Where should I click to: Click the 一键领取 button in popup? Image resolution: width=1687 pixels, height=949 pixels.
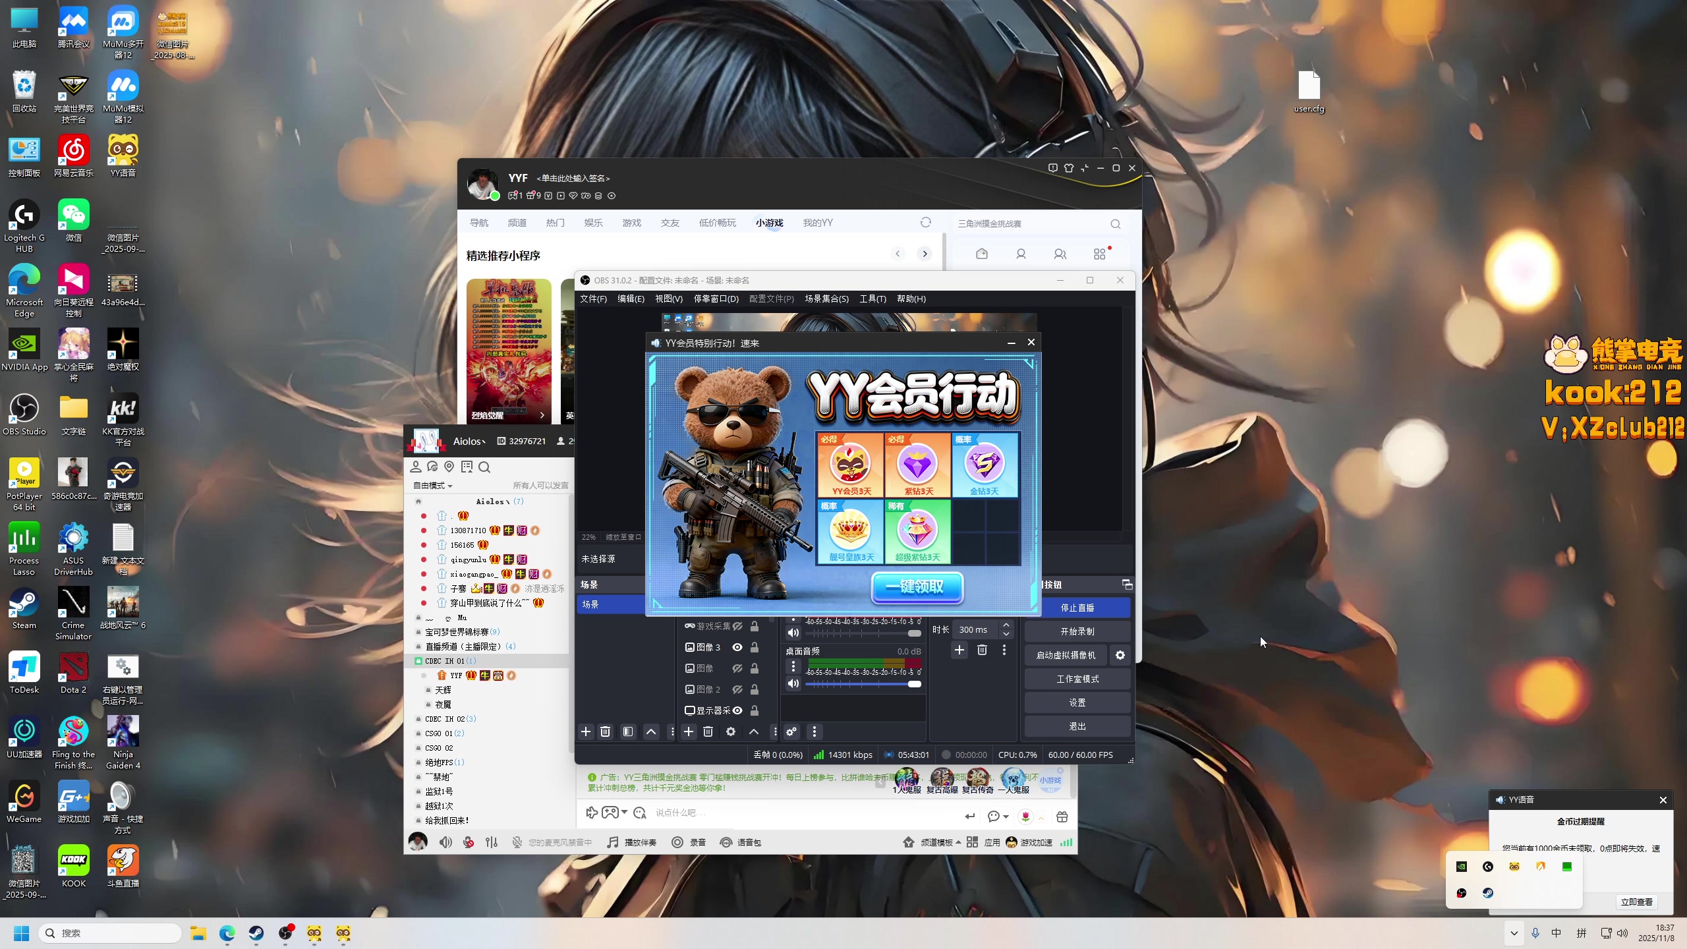tap(917, 587)
